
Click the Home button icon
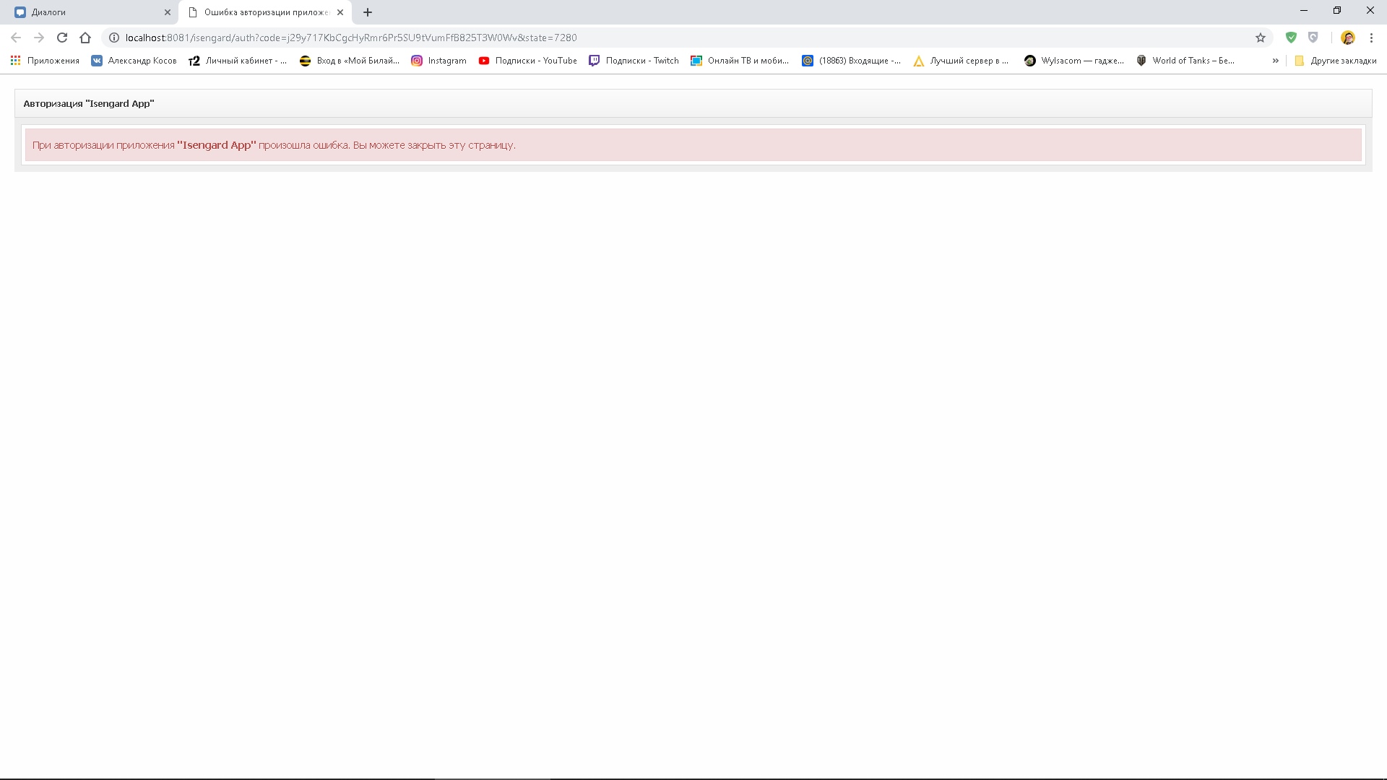point(85,38)
